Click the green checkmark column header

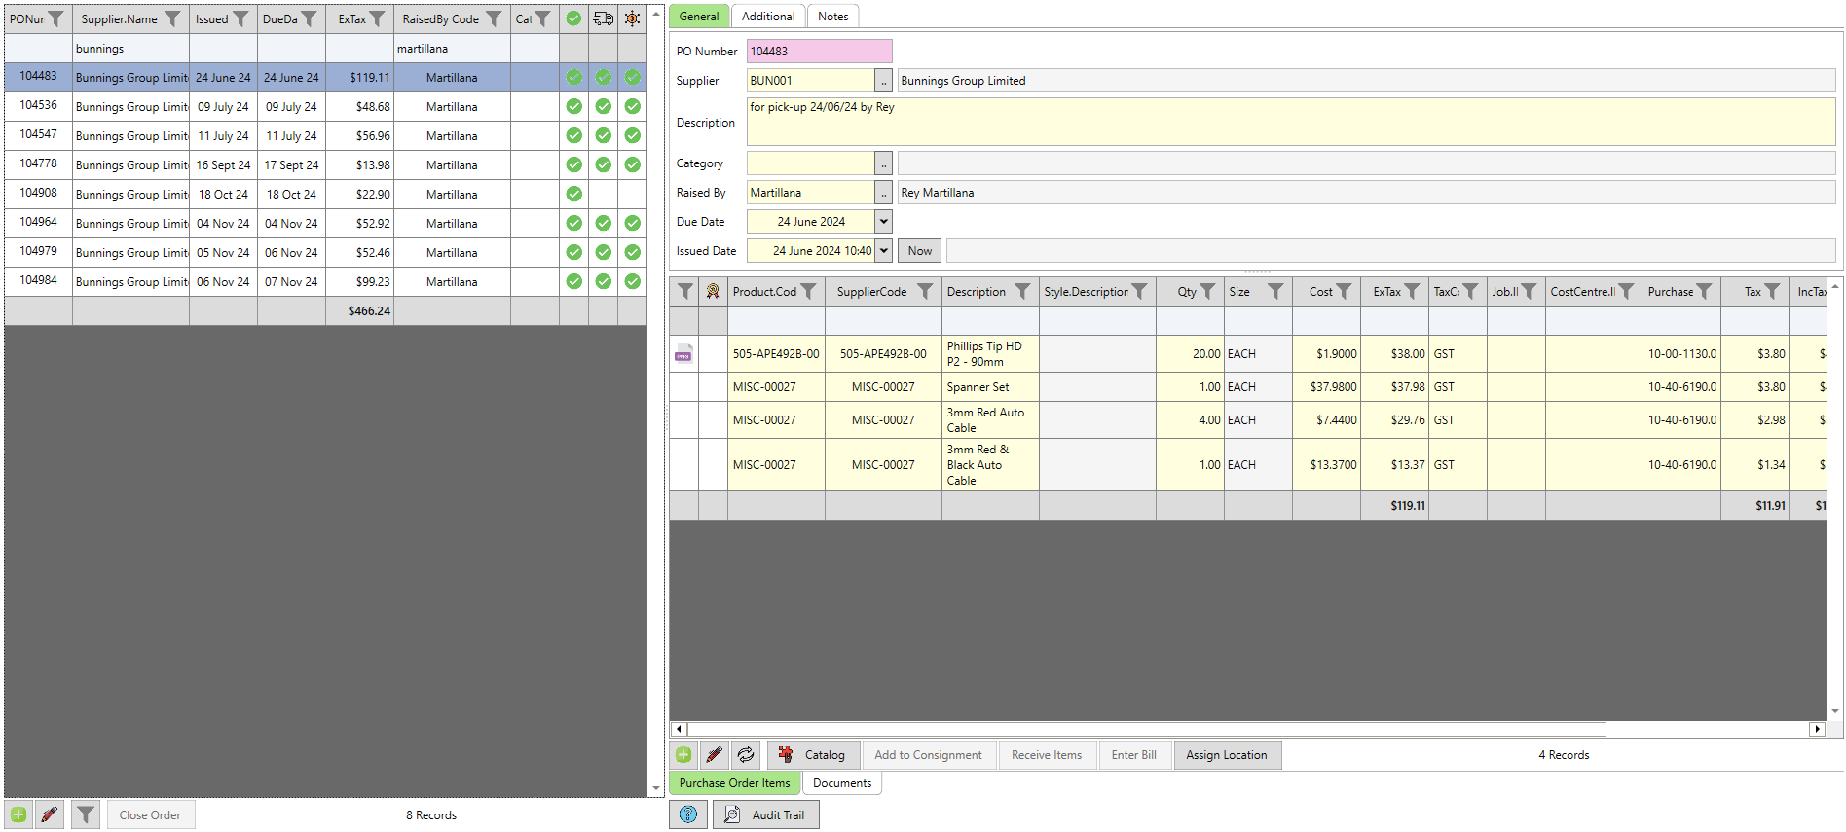point(574,18)
